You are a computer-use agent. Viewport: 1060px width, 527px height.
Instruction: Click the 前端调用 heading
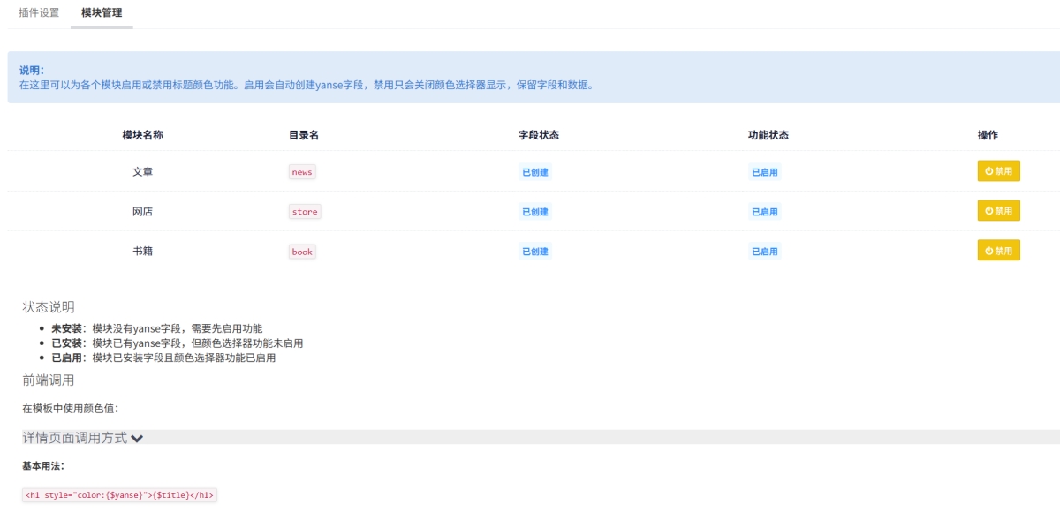click(x=49, y=380)
